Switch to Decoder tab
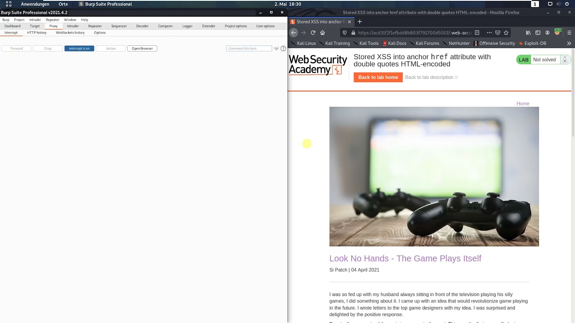This screenshot has height=323, width=575. [x=142, y=26]
